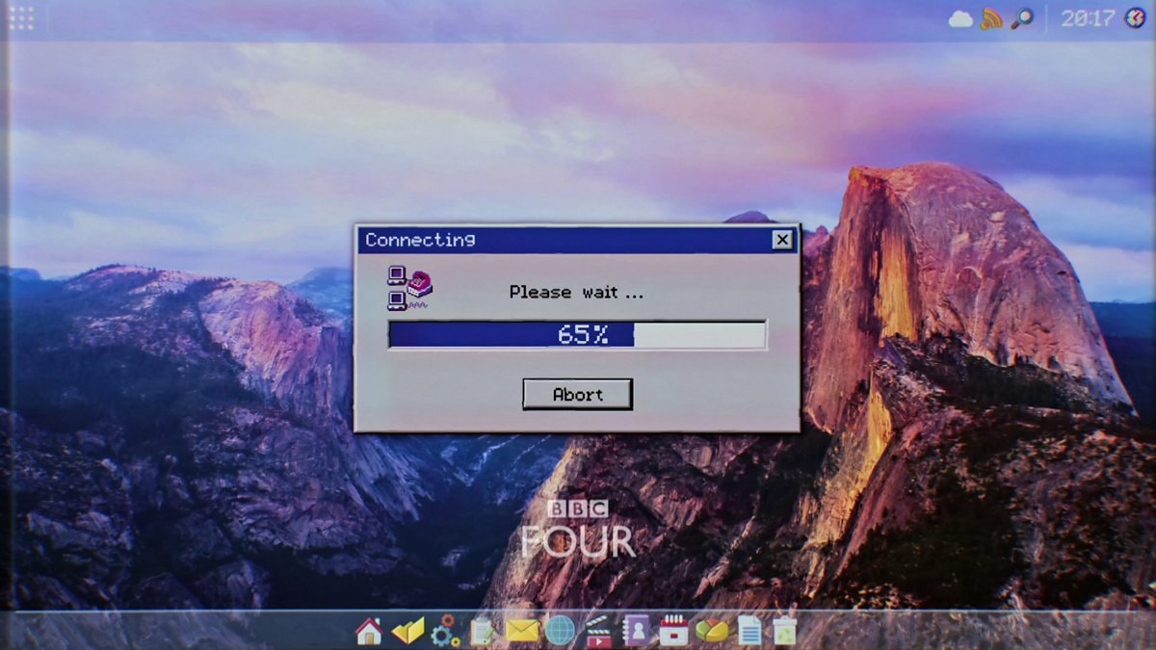This screenshot has width=1156, height=650.
Task: Click the cloud icon in the top bar
Action: click(x=960, y=19)
